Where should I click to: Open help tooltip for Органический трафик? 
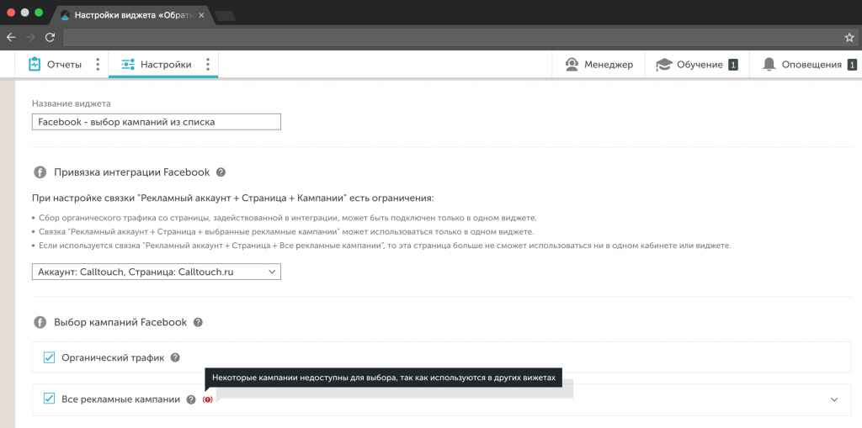click(175, 357)
